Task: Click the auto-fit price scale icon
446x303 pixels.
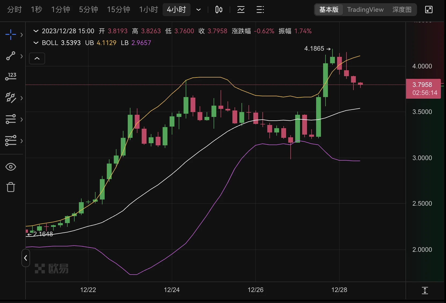Action: pos(425,290)
